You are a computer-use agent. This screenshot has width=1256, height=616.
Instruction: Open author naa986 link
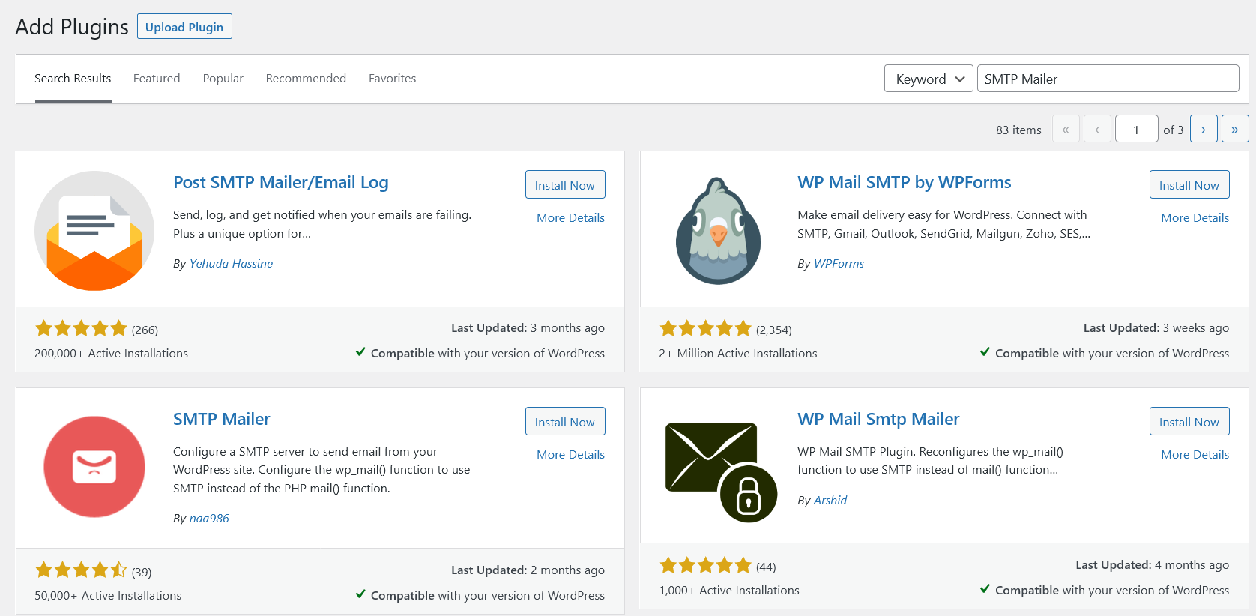coord(209,518)
